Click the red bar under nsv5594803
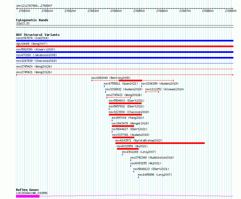 point(125,103)
